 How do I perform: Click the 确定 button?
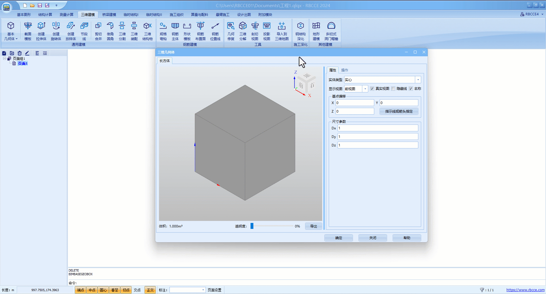point(338,238)
